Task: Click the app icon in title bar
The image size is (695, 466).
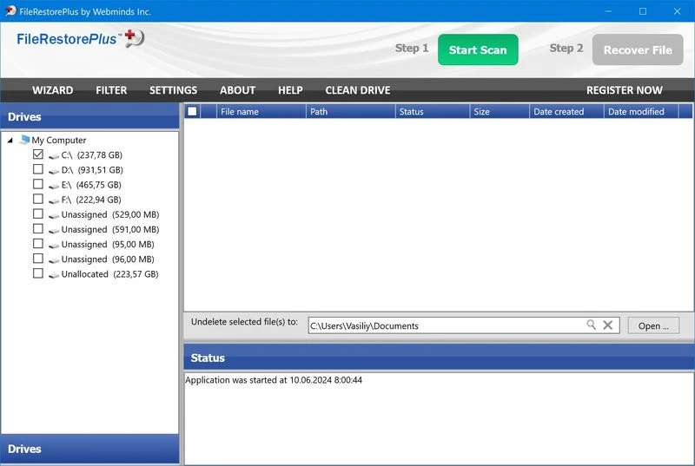Action: (10, 11)
